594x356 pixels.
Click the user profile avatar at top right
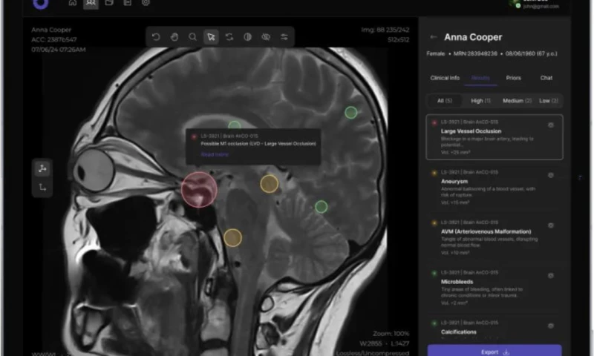[x=514, y=4]
